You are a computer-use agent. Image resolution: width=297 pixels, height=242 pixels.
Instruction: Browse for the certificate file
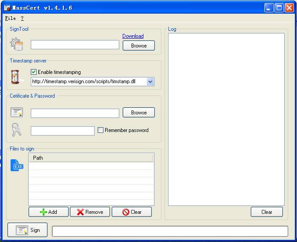coord(139,113)
